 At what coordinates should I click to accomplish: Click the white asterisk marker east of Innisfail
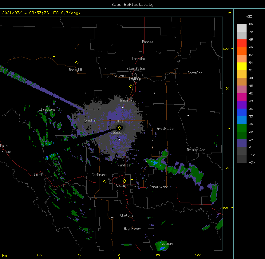coord(154,94)
